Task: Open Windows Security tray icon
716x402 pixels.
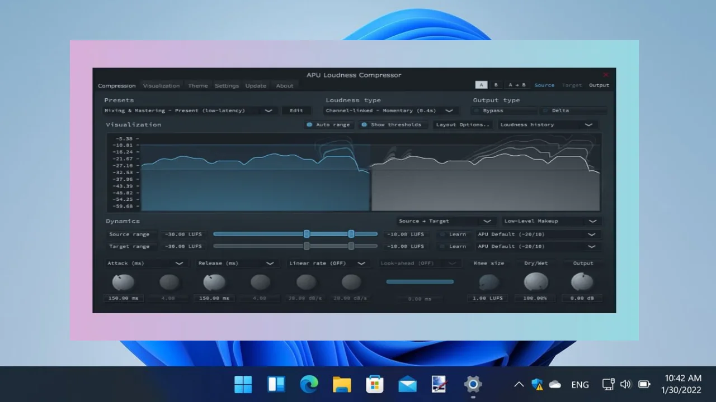Action: 537,384
